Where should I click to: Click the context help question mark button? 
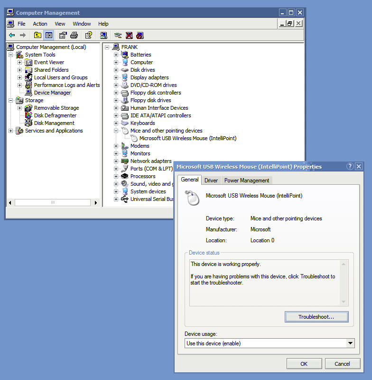(350, 166)
